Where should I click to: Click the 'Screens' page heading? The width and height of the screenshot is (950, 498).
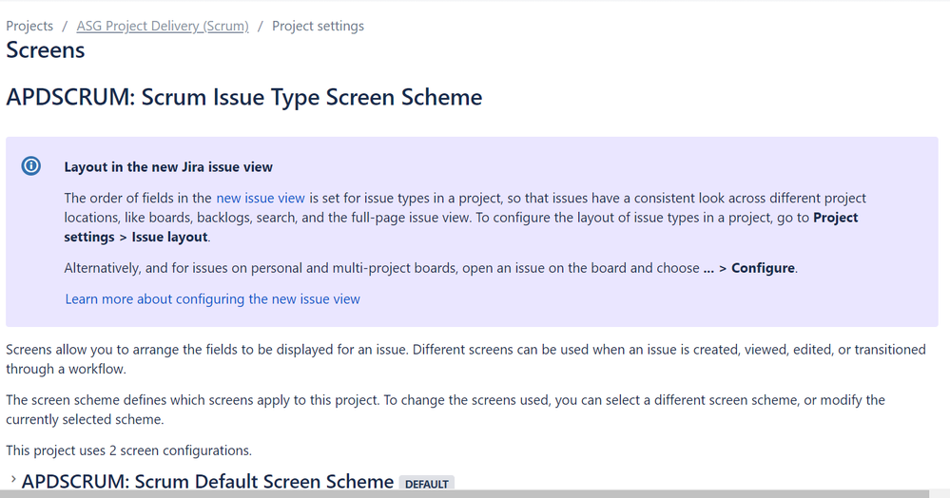[x=46, y=50]
